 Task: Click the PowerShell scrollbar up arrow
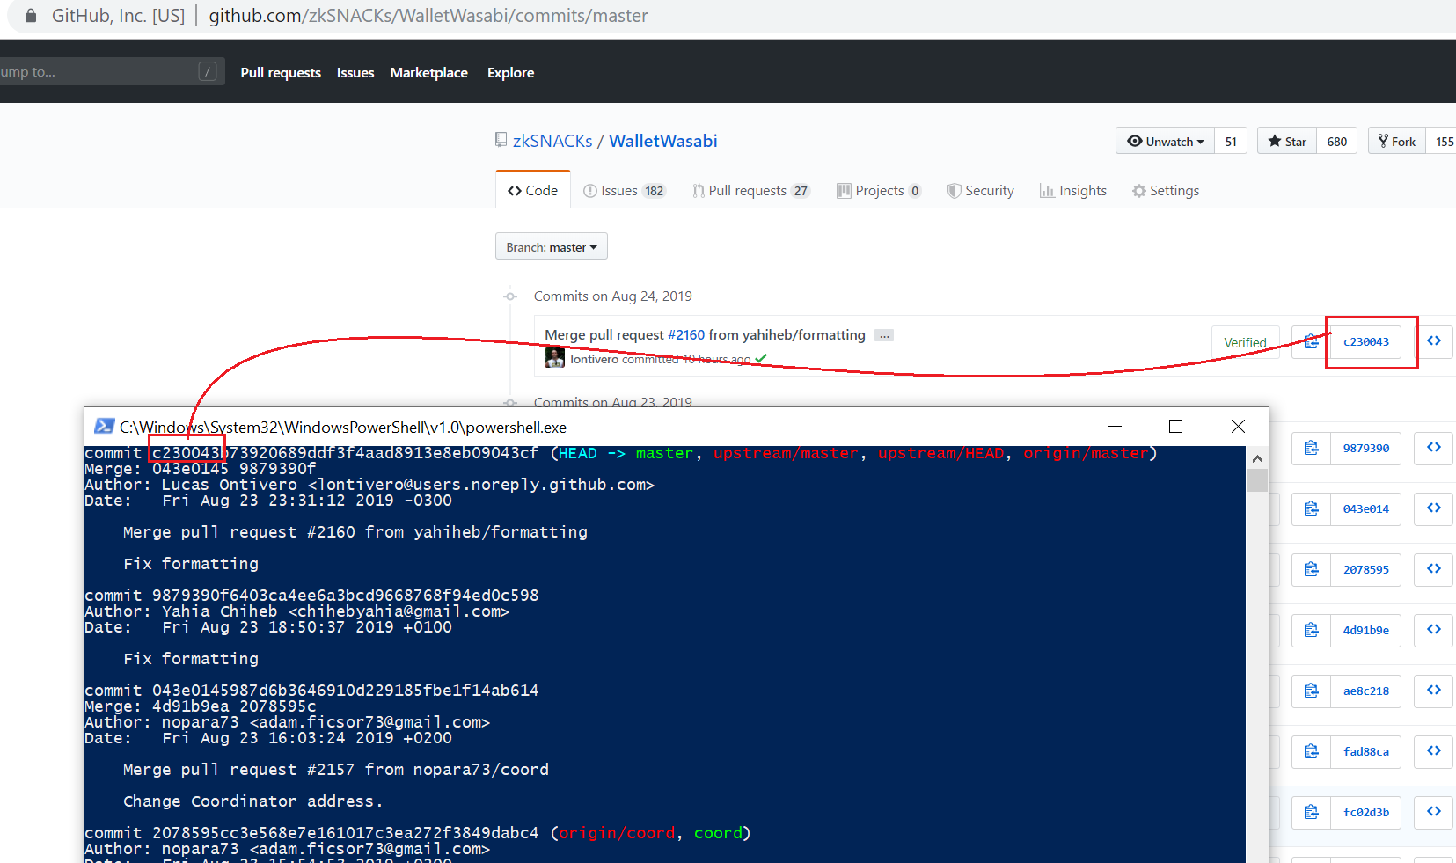[1257, 458]
